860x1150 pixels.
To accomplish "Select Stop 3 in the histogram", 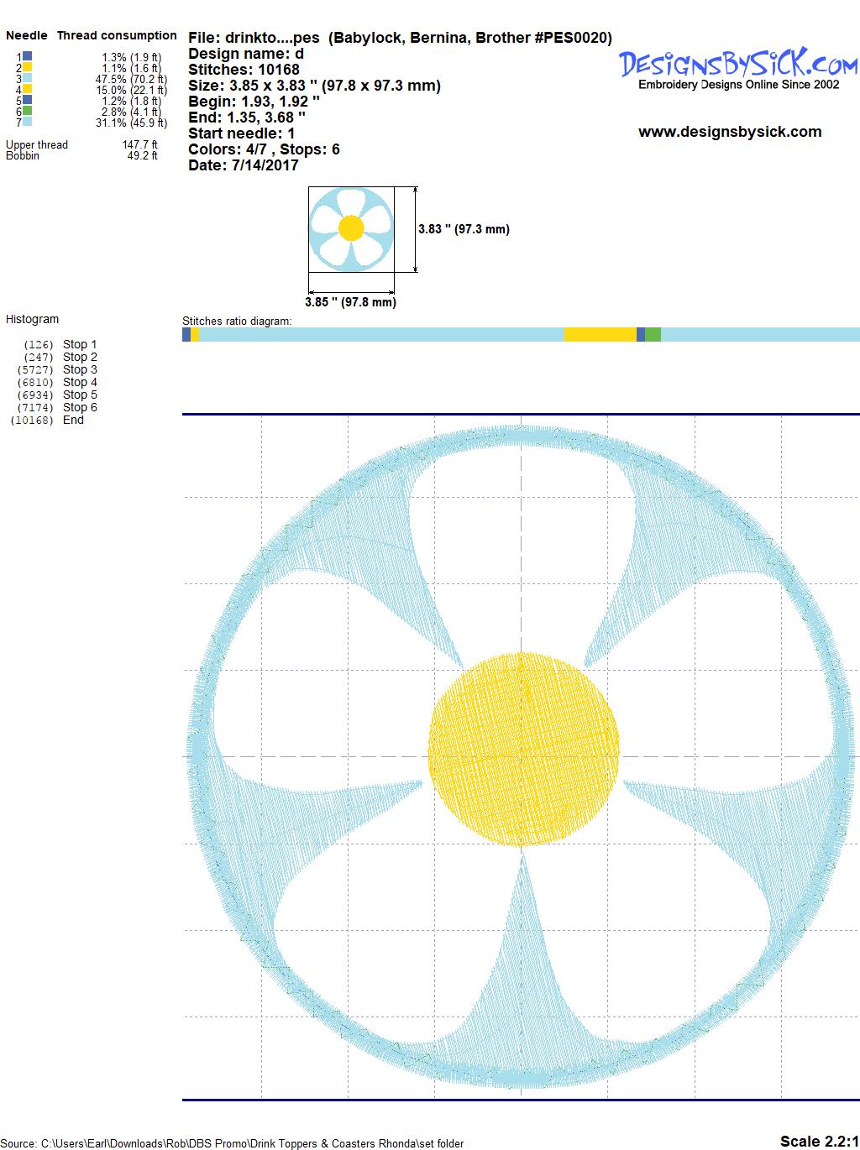I will click(80, 369).
